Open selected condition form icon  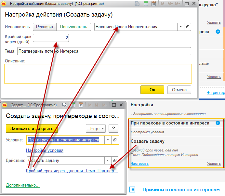pyautogui.click(x=115, y=140)
